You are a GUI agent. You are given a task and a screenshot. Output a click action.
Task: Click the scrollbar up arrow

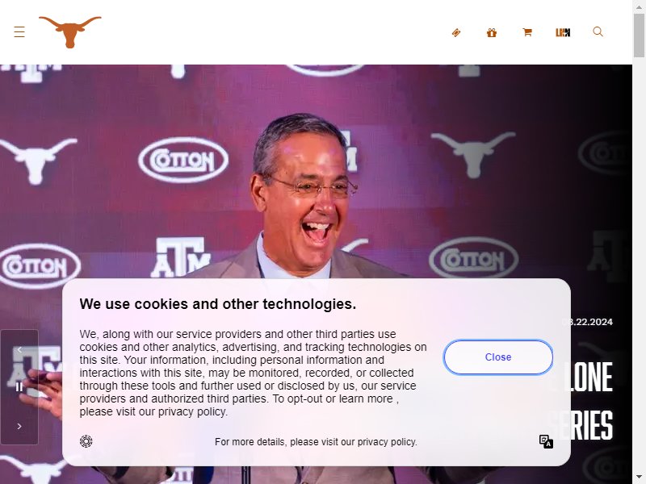click(x=639, y=6)
